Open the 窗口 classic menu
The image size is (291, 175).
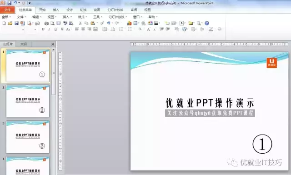click(x=137, y=17)
